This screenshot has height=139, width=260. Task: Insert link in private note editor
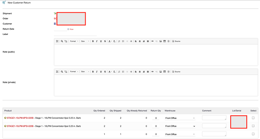152,72
